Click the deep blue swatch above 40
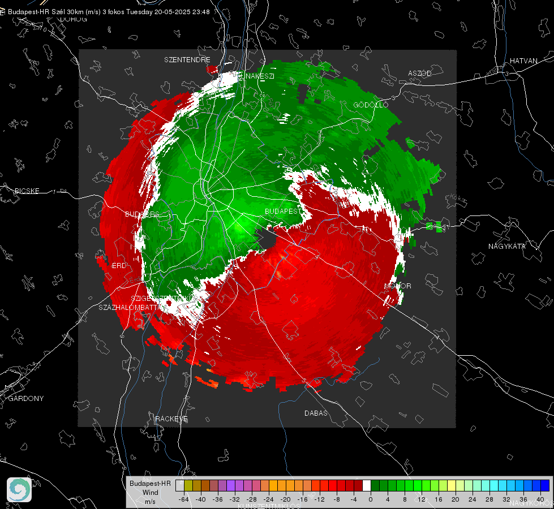The image size is (554, 509). (x=545, y=486)
